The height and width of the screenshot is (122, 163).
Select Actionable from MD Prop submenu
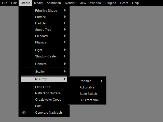coord(87,87)
